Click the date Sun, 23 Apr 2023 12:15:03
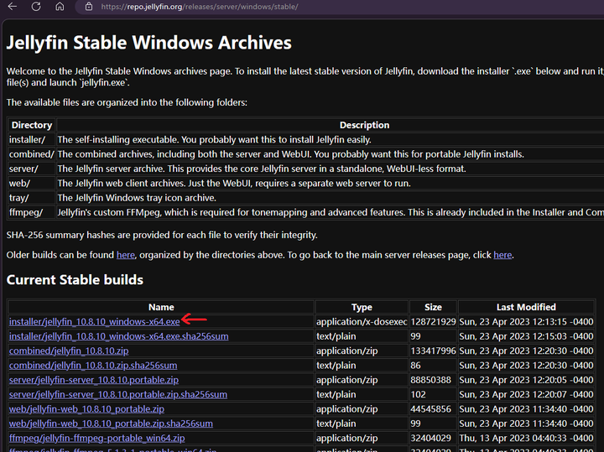The width and height of the screenshot is (604, 452). click(x=526, y=336)
